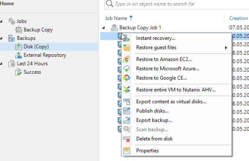Image resolution: width=249 pixels, height=161 pixels.
Task: Select the Backups tree node
Action: pos(26,38)
